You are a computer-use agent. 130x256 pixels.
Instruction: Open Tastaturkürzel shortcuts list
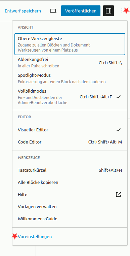(x=70, y=170)
